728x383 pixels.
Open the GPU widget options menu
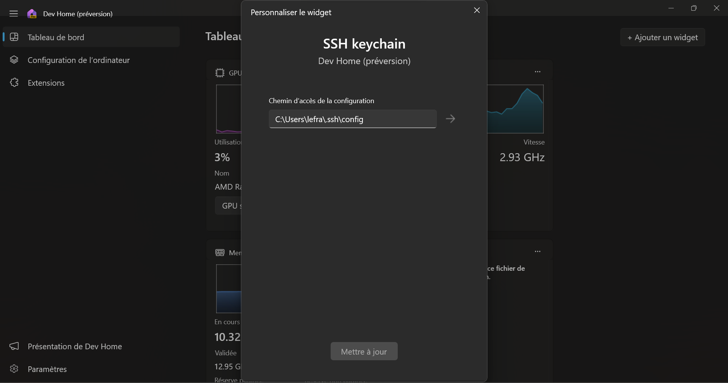pyautogui.click(x=538, y=72)
